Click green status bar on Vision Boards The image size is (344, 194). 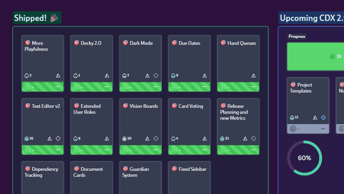140,150
